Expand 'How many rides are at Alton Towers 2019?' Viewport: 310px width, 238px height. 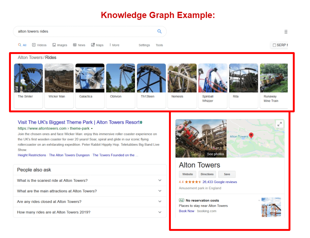click(89, 212)
